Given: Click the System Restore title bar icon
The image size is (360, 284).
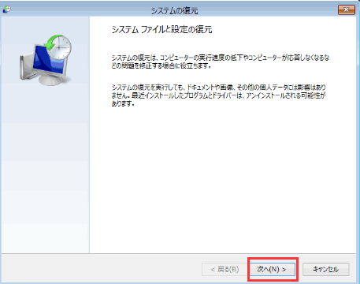Looking at the screenshot, I should [6, 10].
